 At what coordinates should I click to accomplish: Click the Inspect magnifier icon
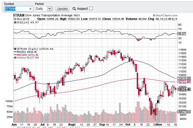point(74,9)
